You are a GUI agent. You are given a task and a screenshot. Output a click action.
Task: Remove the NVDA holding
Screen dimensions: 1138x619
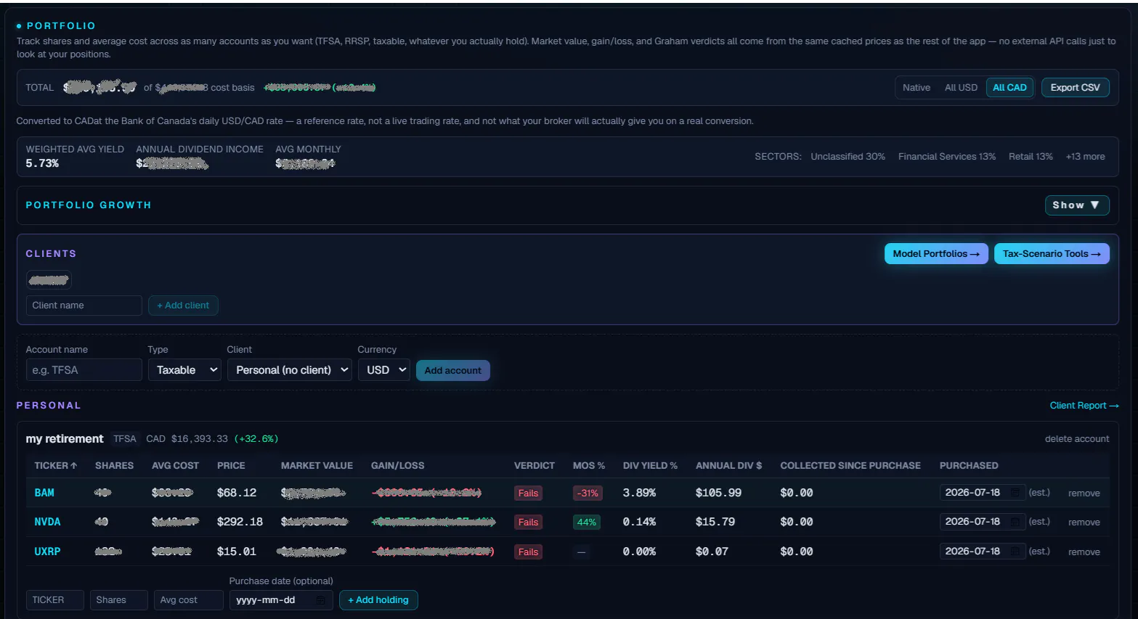click(1084, 522)
